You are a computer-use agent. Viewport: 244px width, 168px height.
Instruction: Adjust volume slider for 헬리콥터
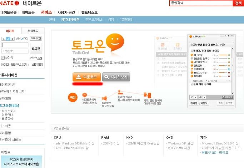click(223, 66)
